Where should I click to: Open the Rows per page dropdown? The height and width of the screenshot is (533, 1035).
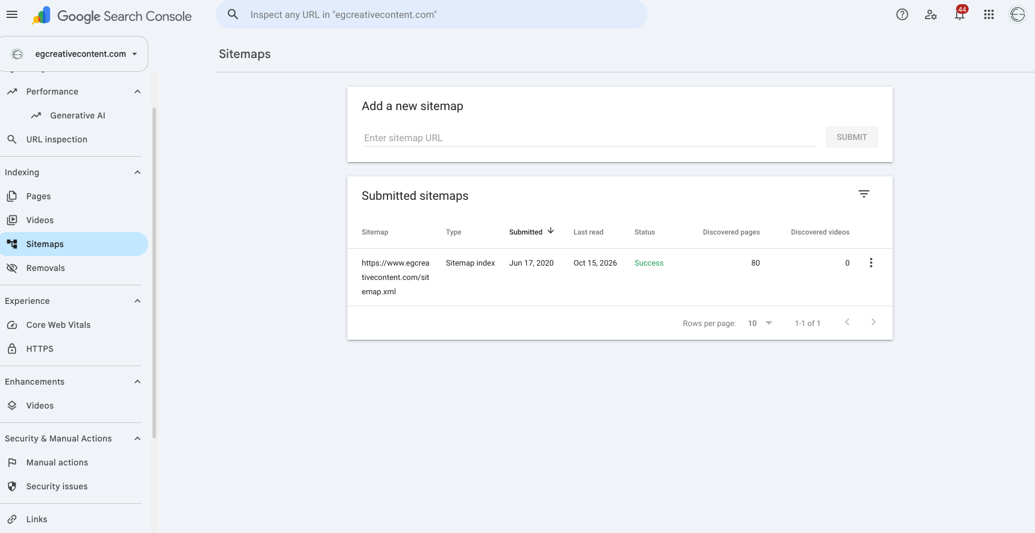click(x=760, y=323)
